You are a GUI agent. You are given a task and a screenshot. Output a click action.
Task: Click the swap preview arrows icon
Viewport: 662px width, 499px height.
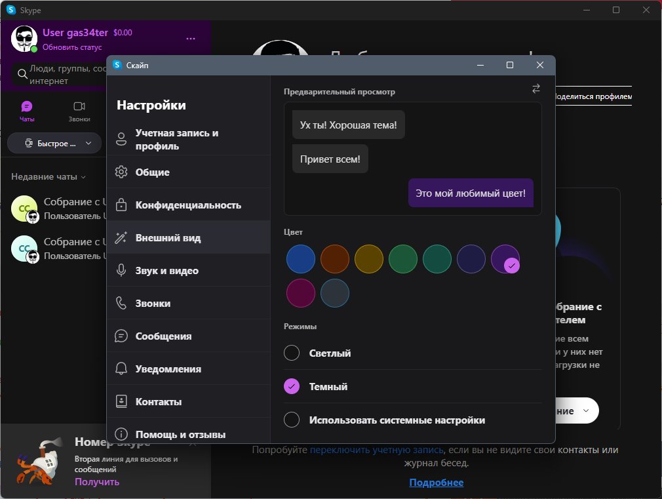535,89
